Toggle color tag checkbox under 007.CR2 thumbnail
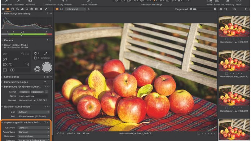This screenshot has width=251, height=141. pyautogui.click(x=226, y=74)
